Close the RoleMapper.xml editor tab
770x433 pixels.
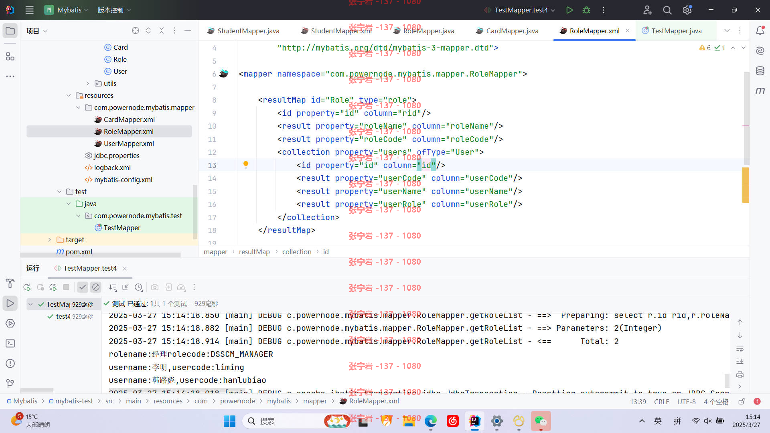[628, 31]
